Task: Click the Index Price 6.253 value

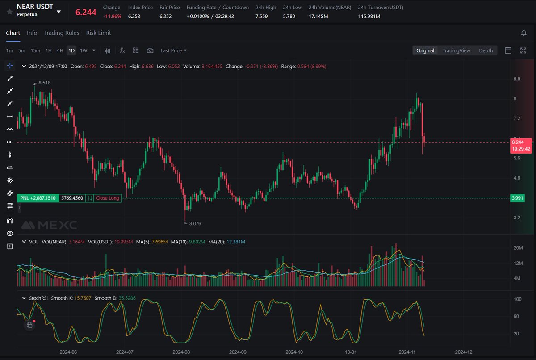Action: tap(134, 16)
